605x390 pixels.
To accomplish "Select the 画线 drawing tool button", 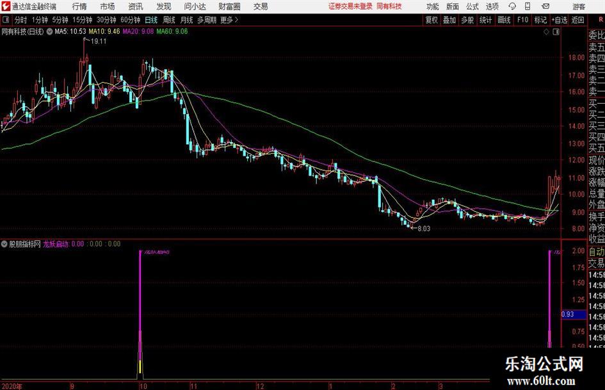I will point(504,20).
